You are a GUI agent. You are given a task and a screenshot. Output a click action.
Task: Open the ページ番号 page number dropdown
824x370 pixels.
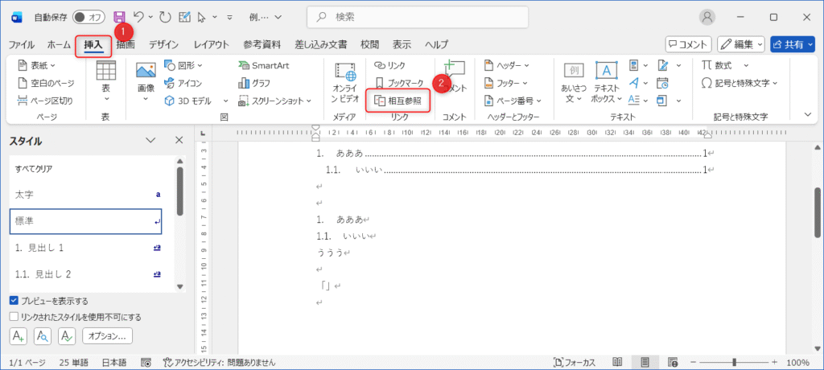pos(513,101)
